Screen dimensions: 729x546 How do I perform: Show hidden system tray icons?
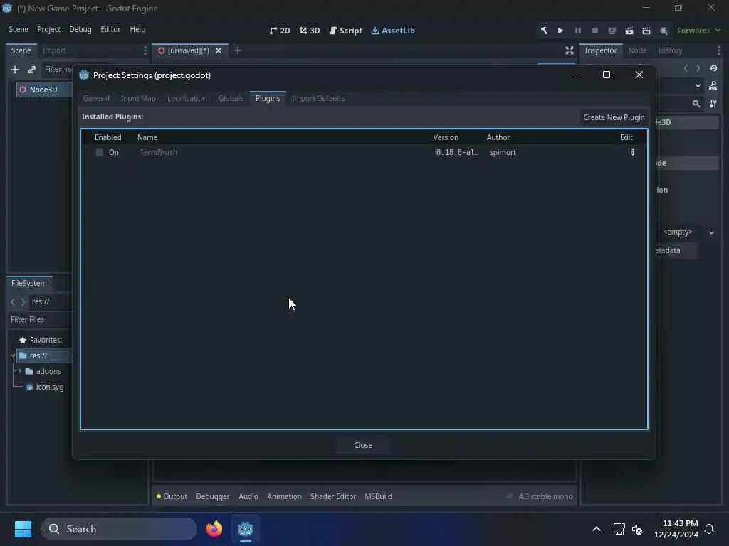[x=597, y=529]
